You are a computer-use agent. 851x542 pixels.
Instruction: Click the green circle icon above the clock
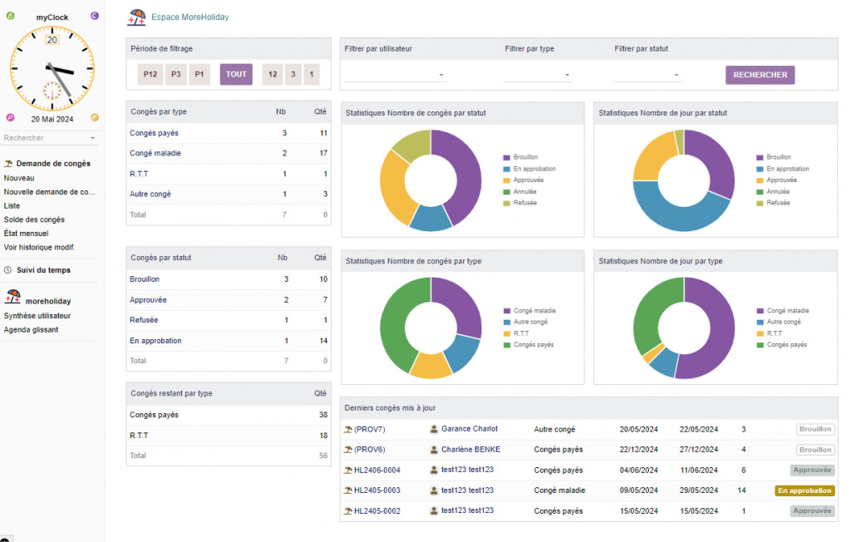pyautogui.click(x=11, y=16)
